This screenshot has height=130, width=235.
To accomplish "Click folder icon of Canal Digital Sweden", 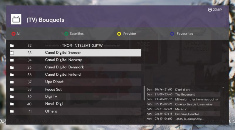I will pos(12,53).
